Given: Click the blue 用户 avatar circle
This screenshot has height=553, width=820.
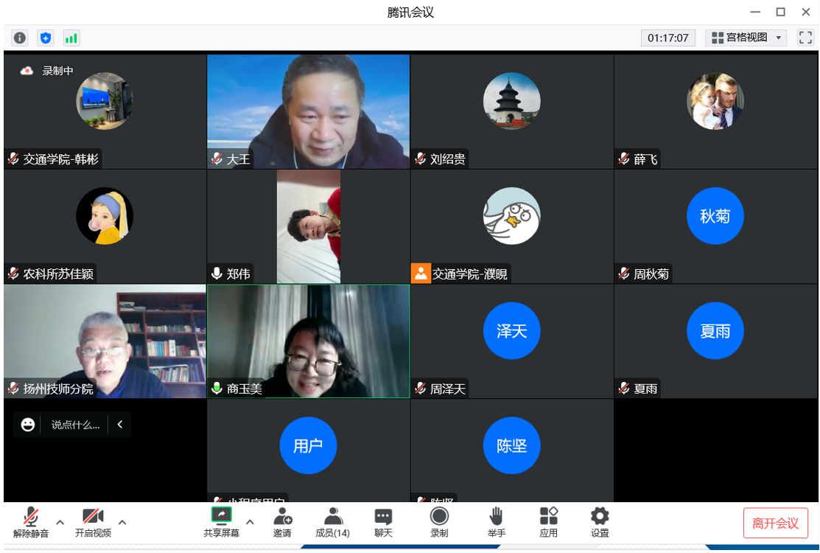Looking at the screenshot, I should pyautogui.click(x=308, y=446).
